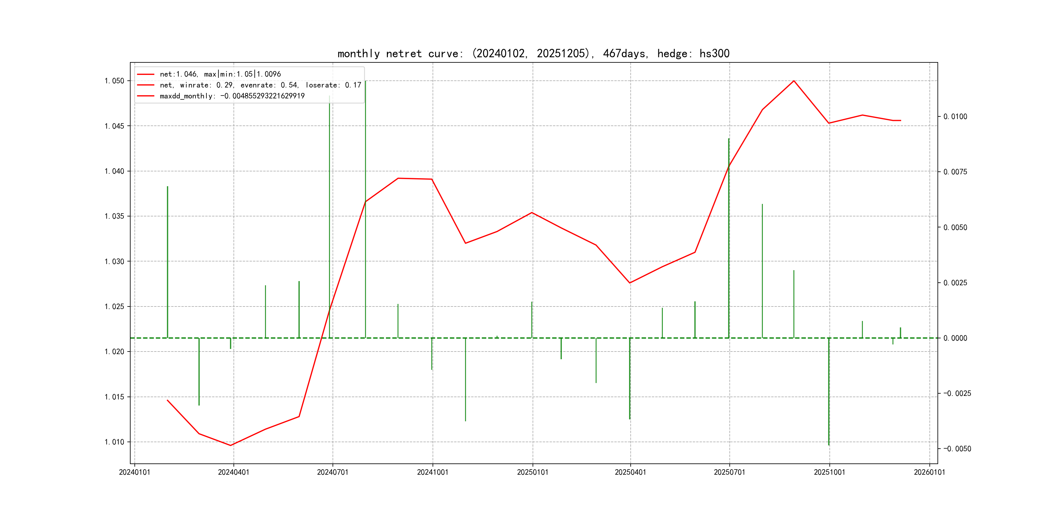Click the winrate legend entry
Image resolution: width=1042 pixels, height=521 pixels.
(x=260, y=85)
